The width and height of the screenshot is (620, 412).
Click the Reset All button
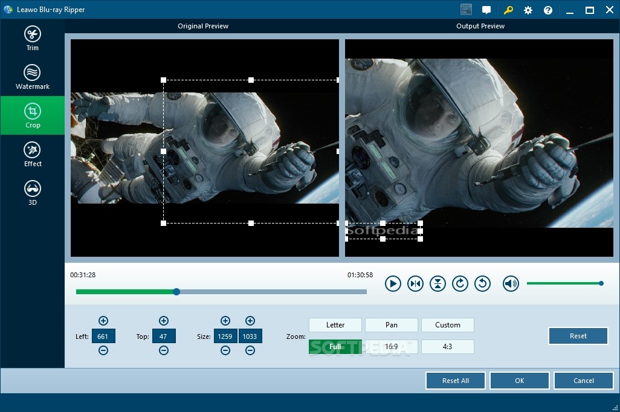click(456, 381)
